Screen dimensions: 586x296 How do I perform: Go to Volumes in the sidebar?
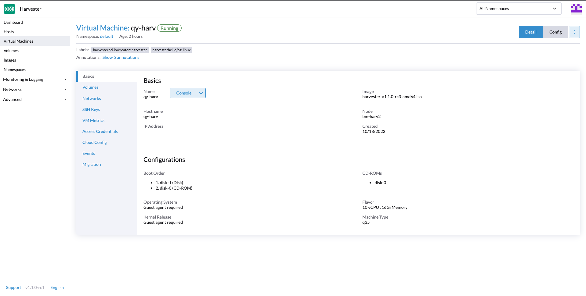[11, 50]
